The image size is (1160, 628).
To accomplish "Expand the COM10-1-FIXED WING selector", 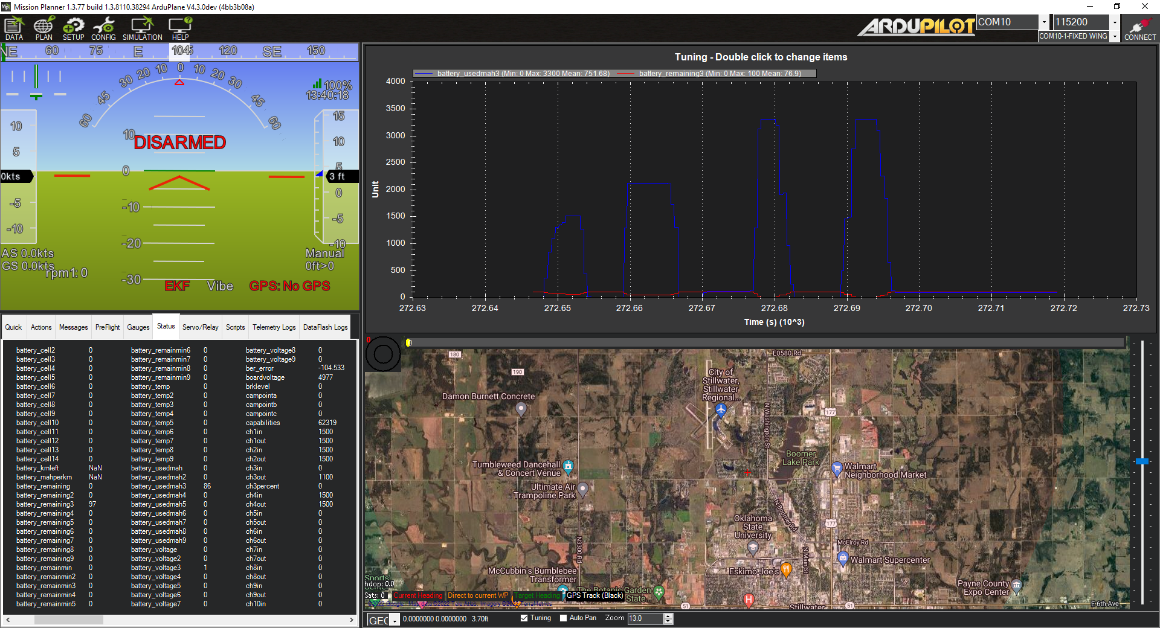I will coord(1115,36).
